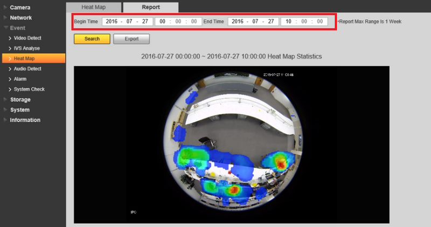Viewport: 431px width, 227px height.
Task: Select the Report tab
Action: pyautogui.click(x=150, y=8)
